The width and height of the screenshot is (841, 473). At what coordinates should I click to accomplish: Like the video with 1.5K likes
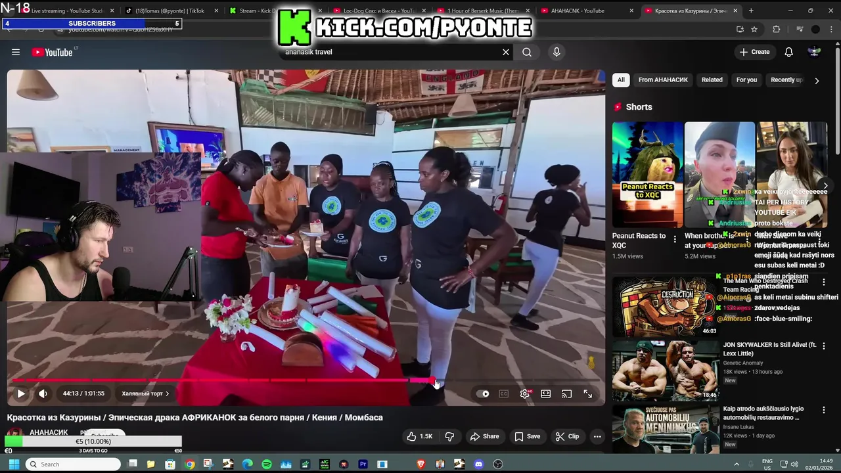click(419, 436)
